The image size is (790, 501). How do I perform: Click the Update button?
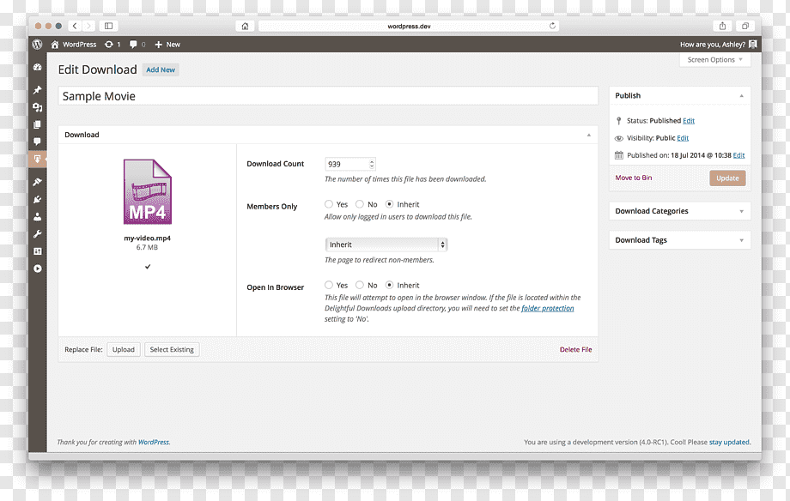coord(727,178)
